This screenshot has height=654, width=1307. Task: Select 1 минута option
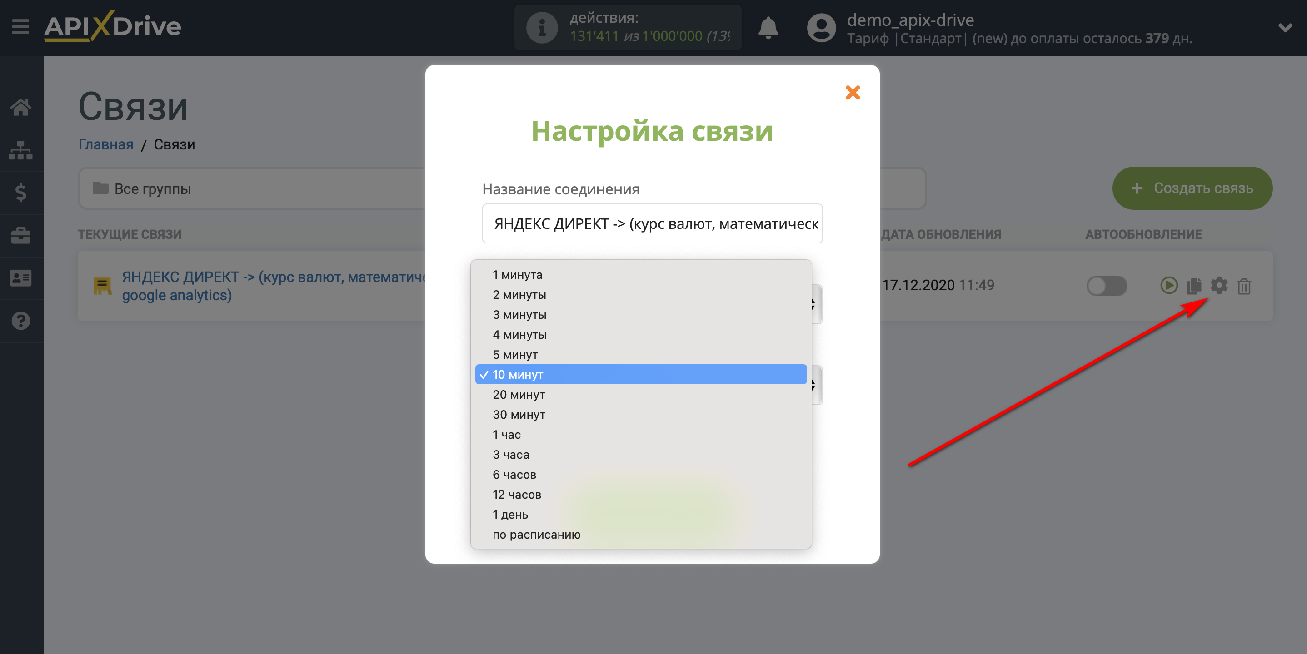pos(641,275)
